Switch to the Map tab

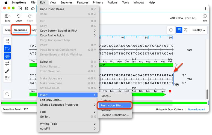coord(8,30)
